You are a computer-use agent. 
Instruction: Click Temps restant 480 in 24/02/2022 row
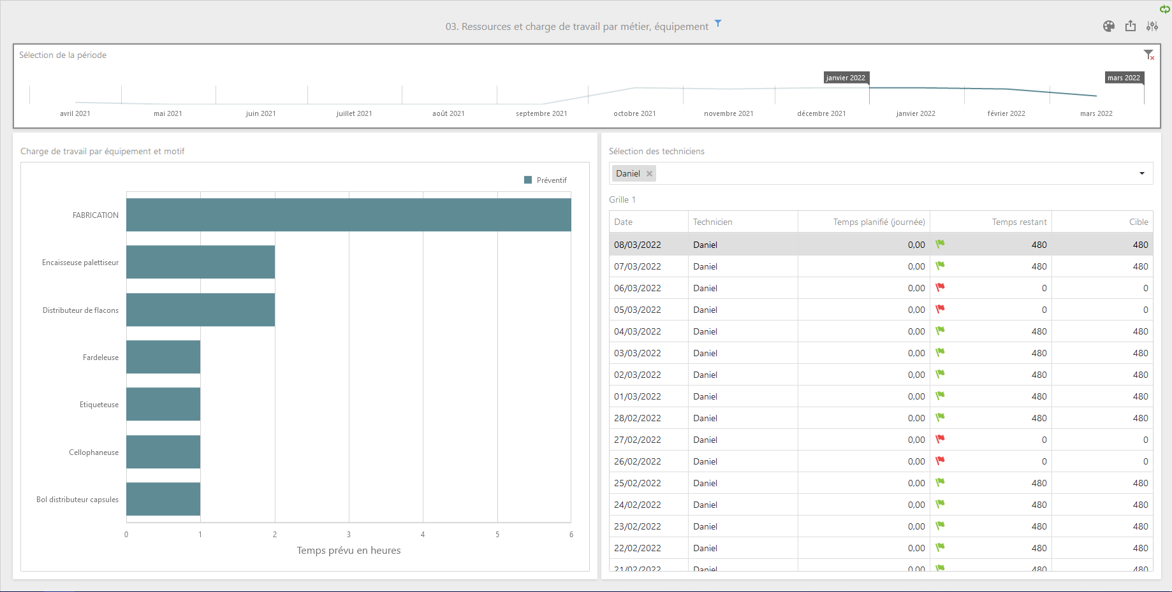(x=1039, y=505)
